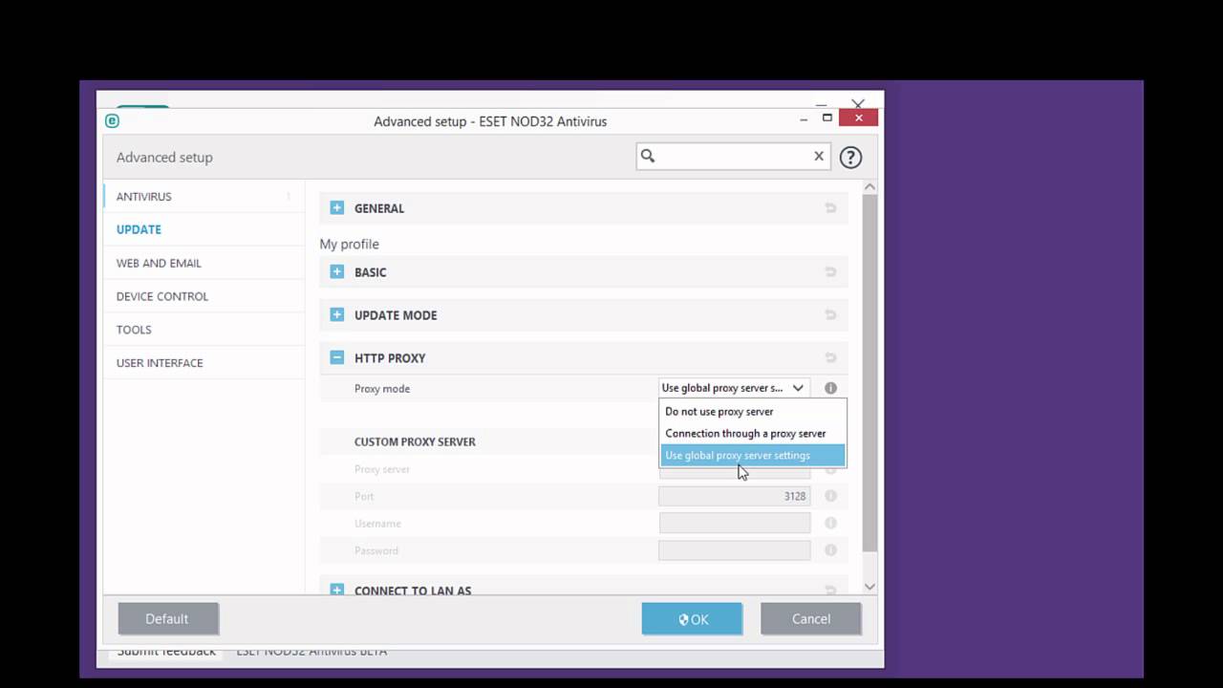Select Use global proxy server settings option

[x=752, y=456]
